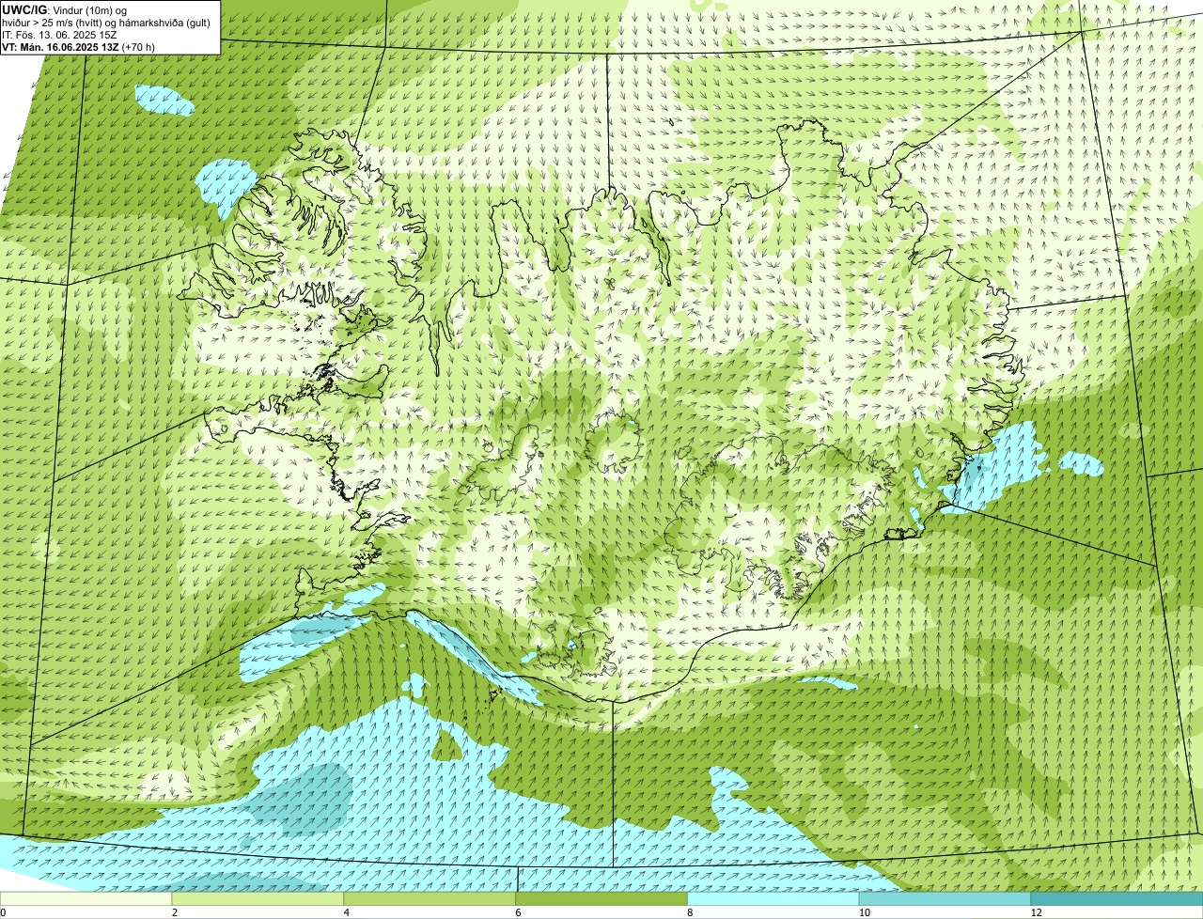
Task: Click the legend label '8'
Action: [x=691, y=912]
